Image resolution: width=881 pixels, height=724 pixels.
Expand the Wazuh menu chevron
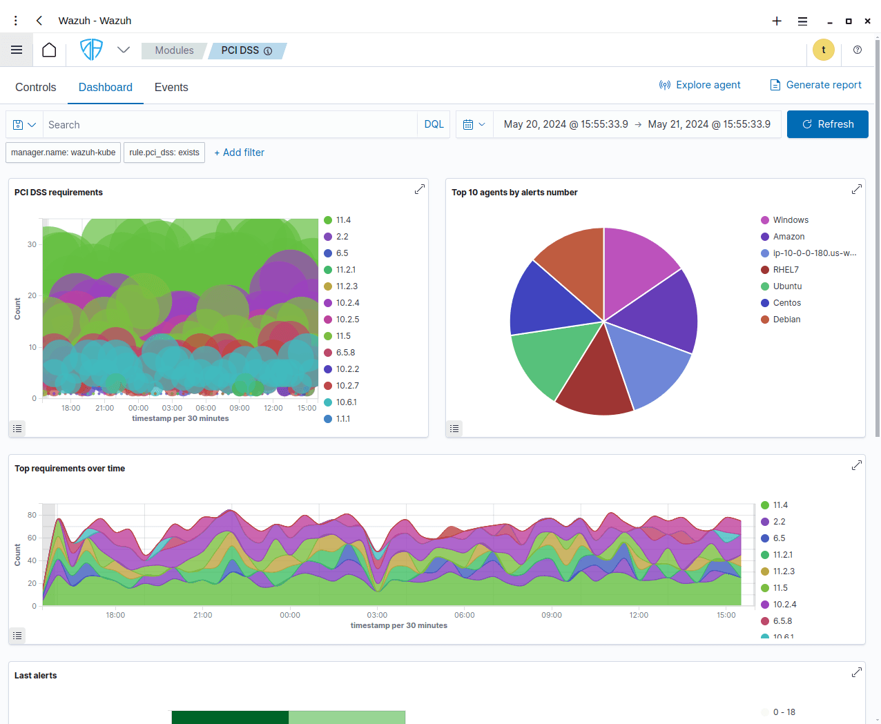[x=124, y=50]
